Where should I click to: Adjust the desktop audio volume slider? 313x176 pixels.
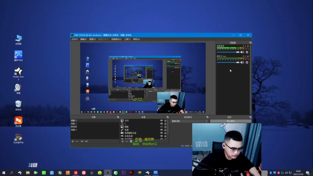click(228, 52)
